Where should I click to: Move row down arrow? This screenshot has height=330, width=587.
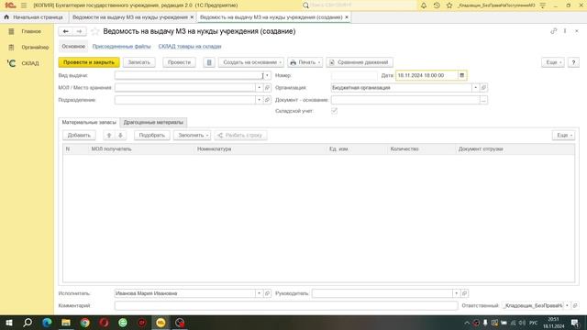coord(120,135)
